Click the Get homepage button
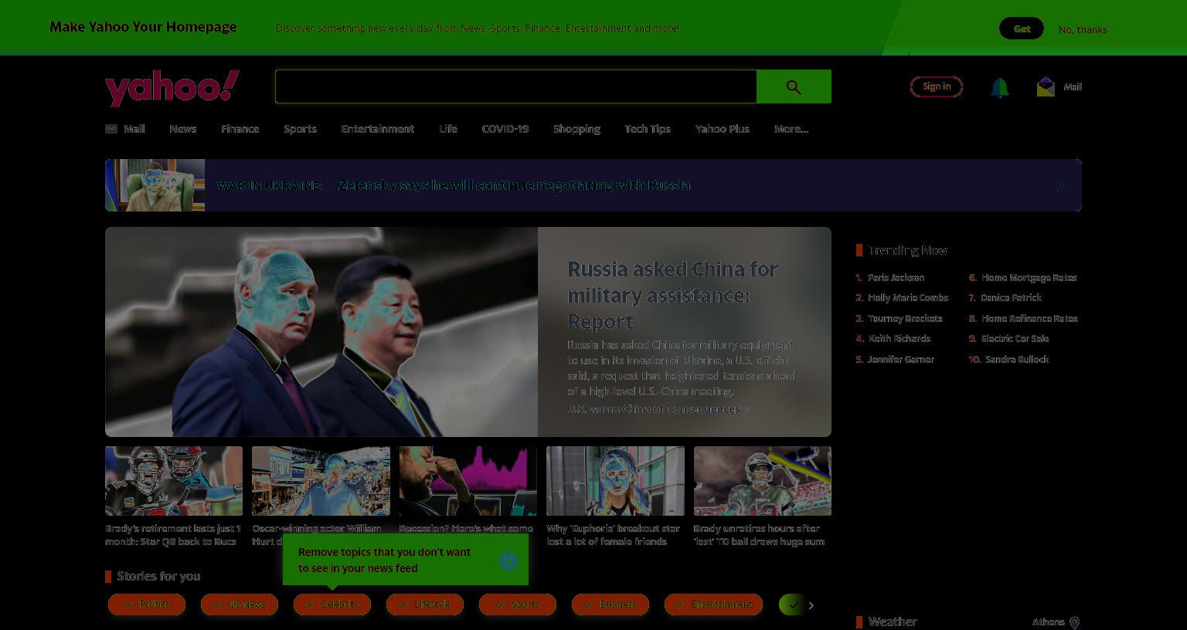 tap(1022, 29)
